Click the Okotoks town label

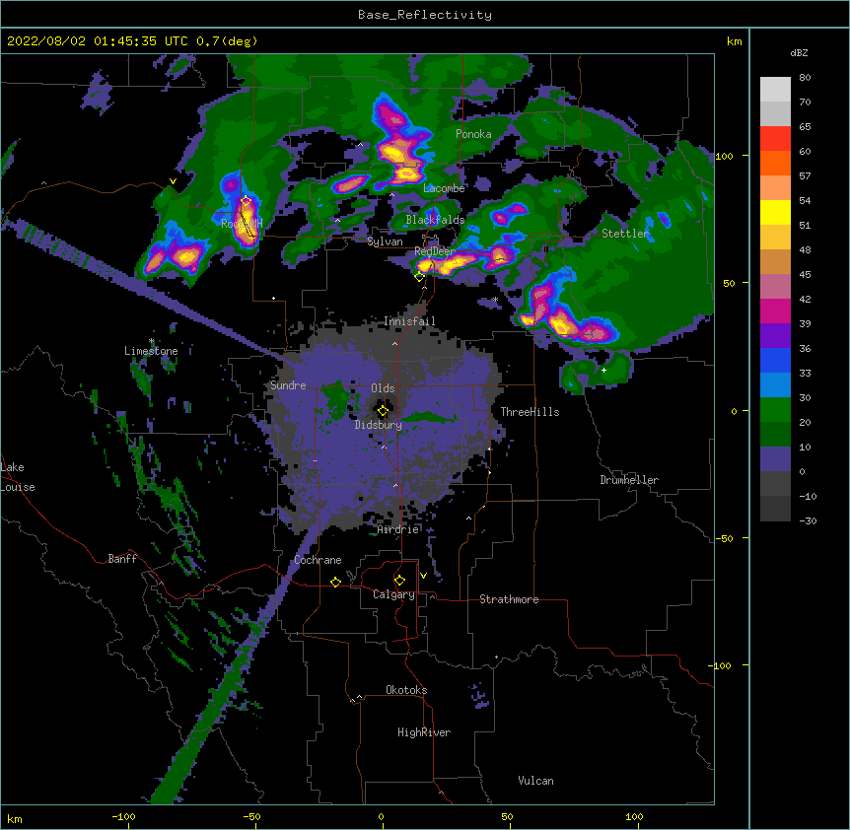pos(406,690)
